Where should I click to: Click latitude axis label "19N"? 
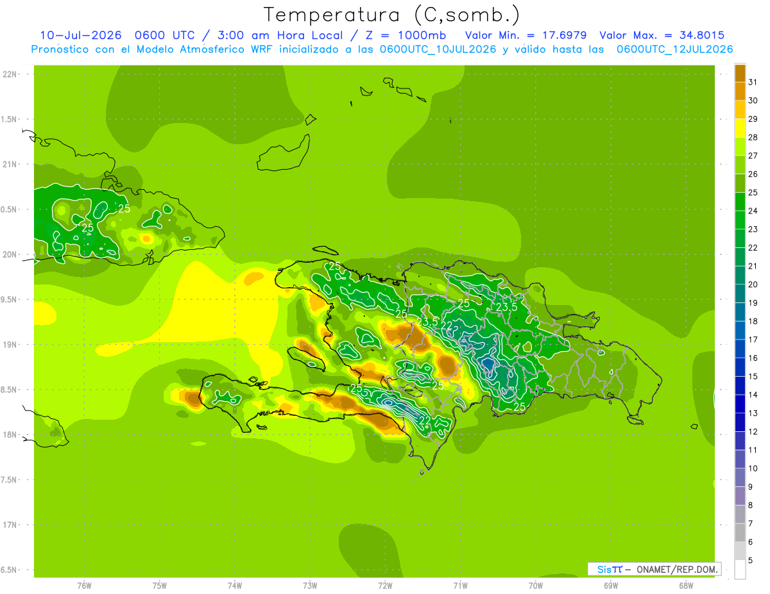tap(10, 344)
